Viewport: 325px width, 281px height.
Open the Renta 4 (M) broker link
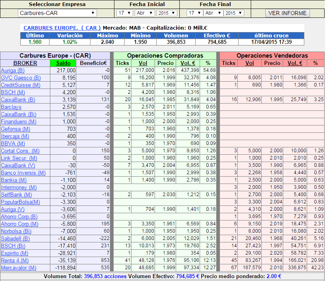click(x=15, y=260)
